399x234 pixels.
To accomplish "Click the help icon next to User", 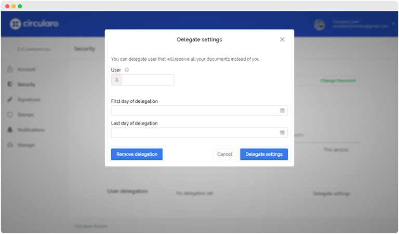I will 127,70.
